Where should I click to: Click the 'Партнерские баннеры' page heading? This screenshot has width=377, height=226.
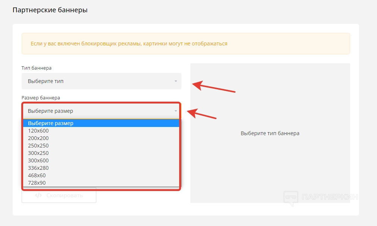[50, 10]
